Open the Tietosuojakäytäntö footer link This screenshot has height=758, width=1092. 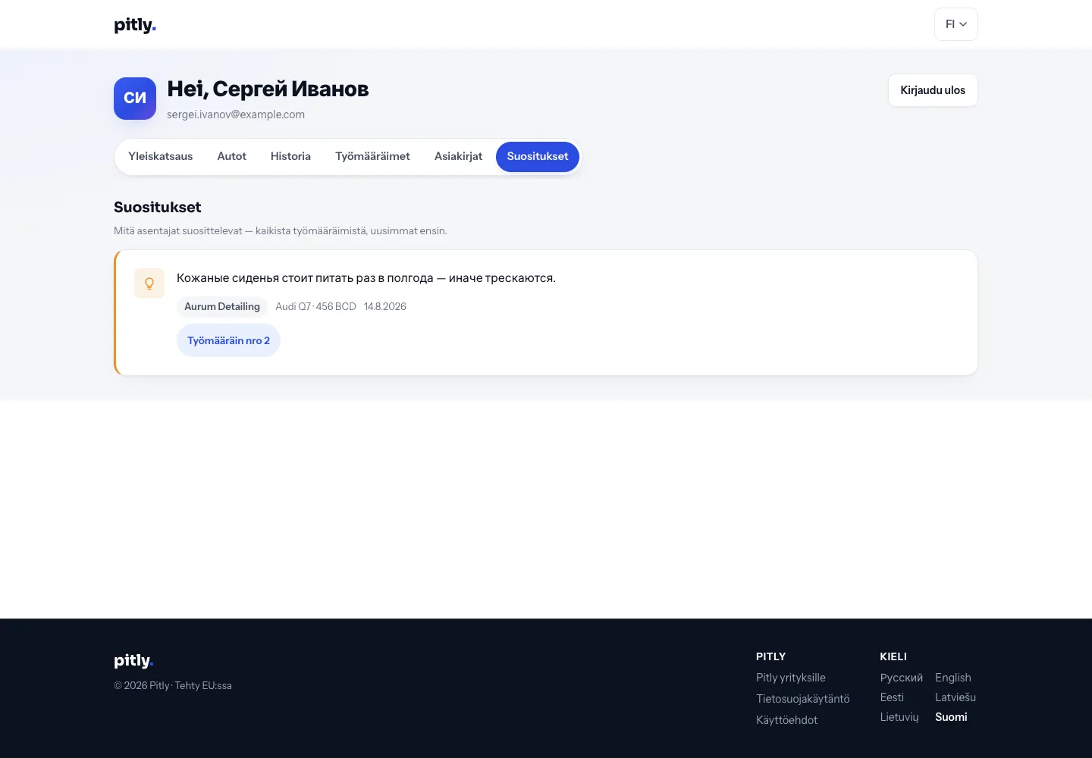803,699
